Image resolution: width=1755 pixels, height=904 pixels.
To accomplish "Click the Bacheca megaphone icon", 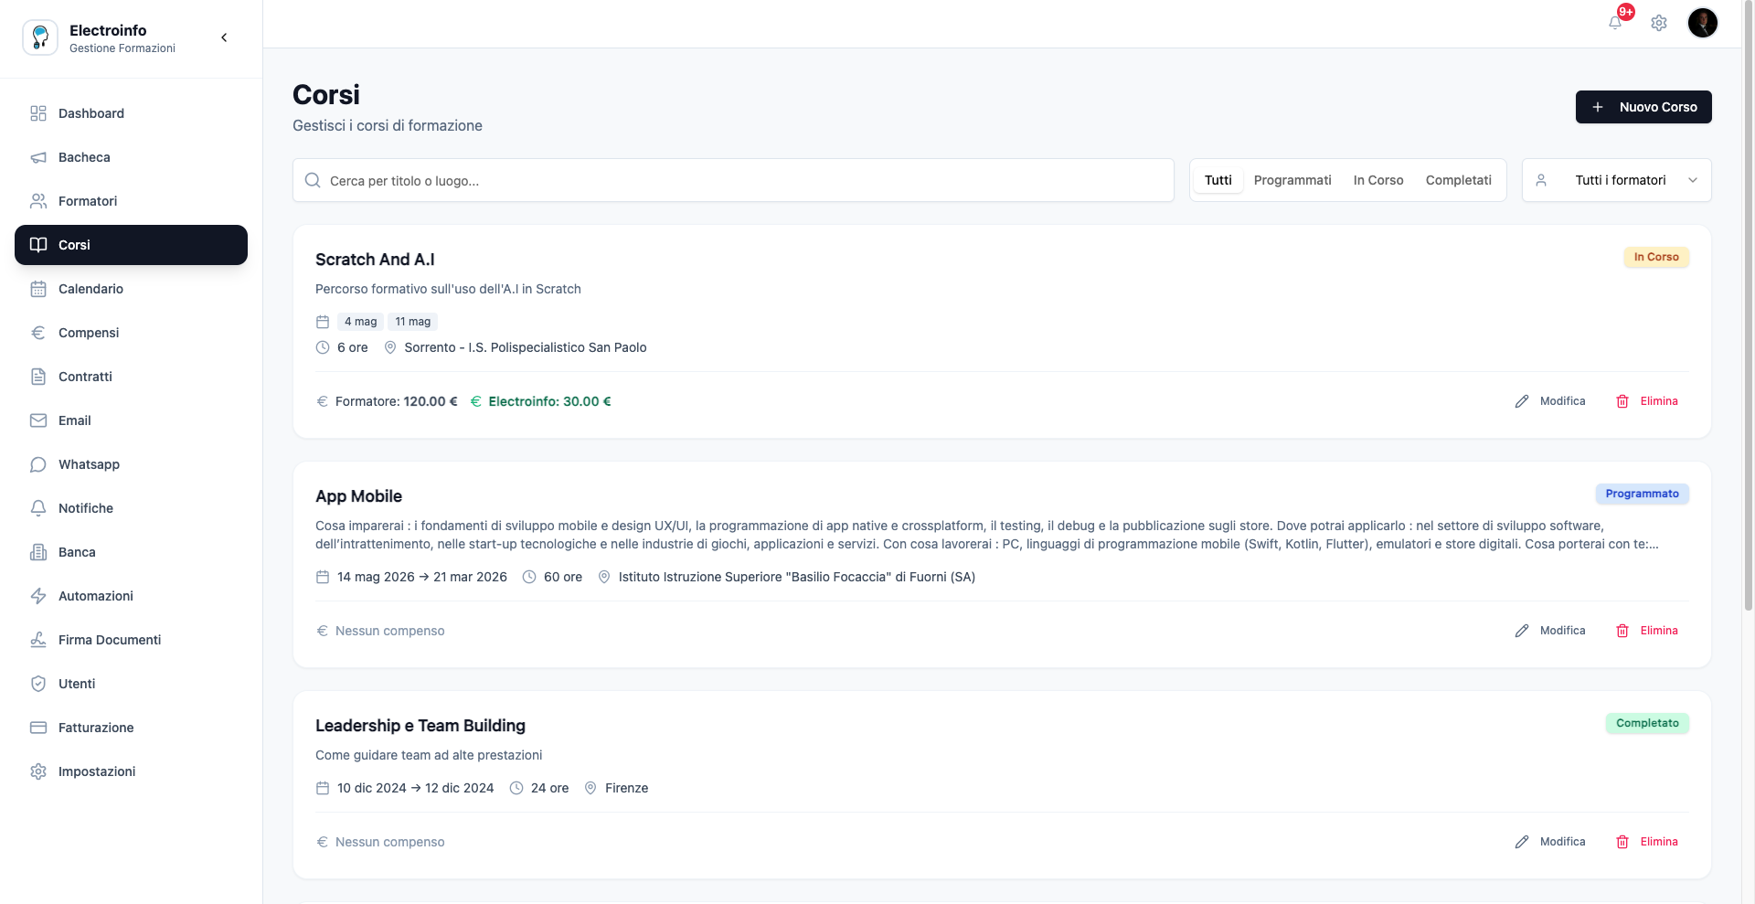I will (x=38, y=157).
